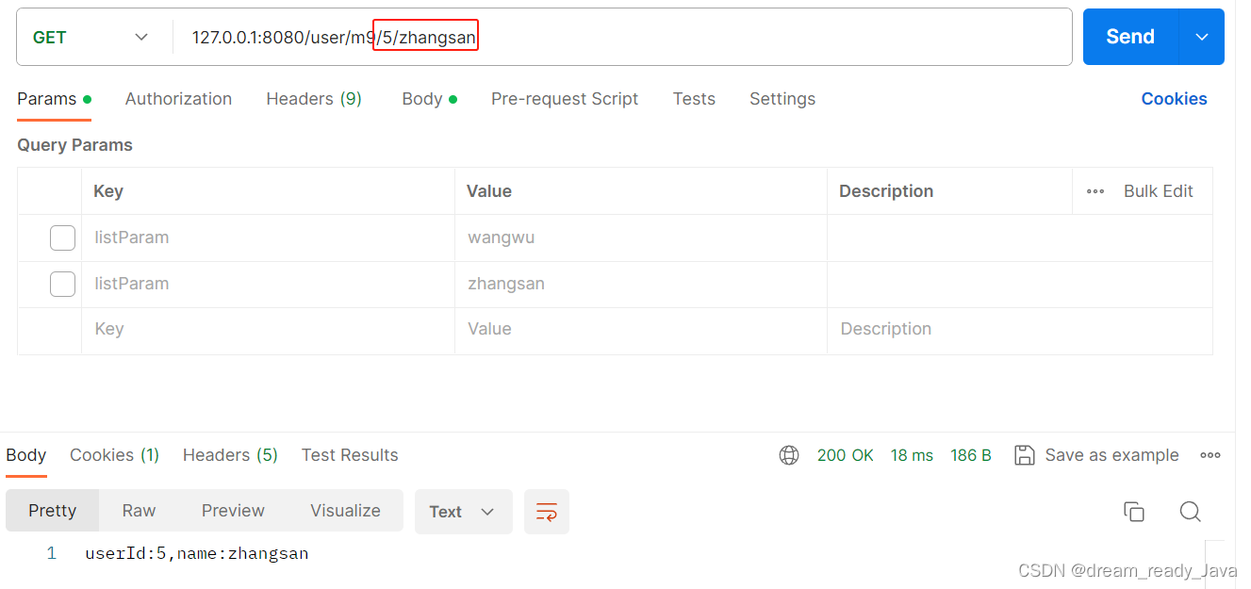Click the 200 OK status
The image size is (1251, 589).
click(x=845, y=455)
